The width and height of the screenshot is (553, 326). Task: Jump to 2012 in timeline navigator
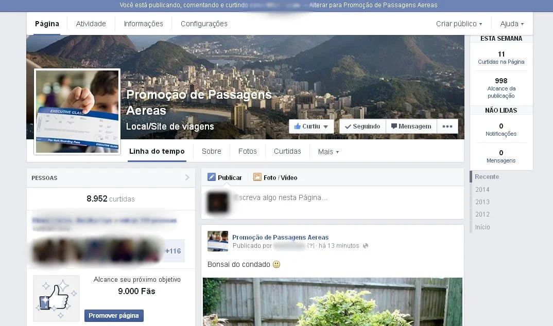click(482, 214)
